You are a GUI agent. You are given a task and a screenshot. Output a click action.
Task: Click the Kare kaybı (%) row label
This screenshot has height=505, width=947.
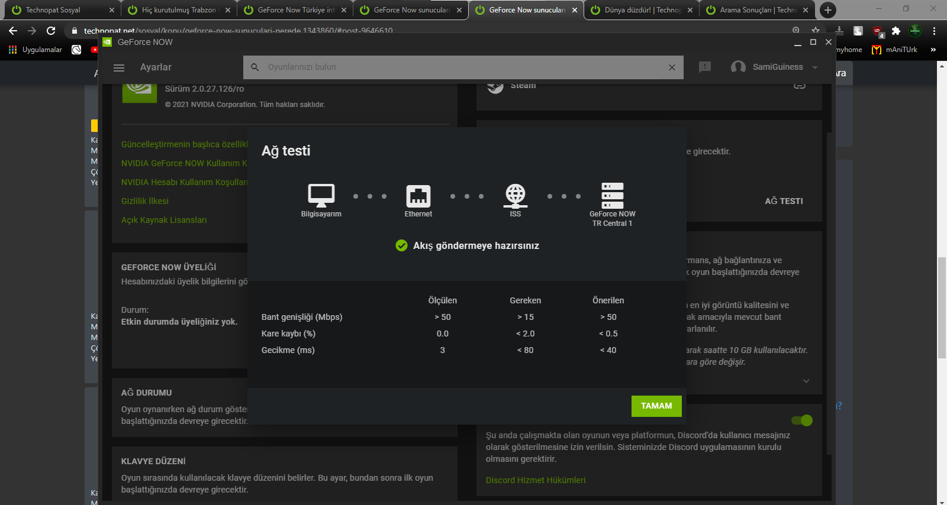(288, 334)
